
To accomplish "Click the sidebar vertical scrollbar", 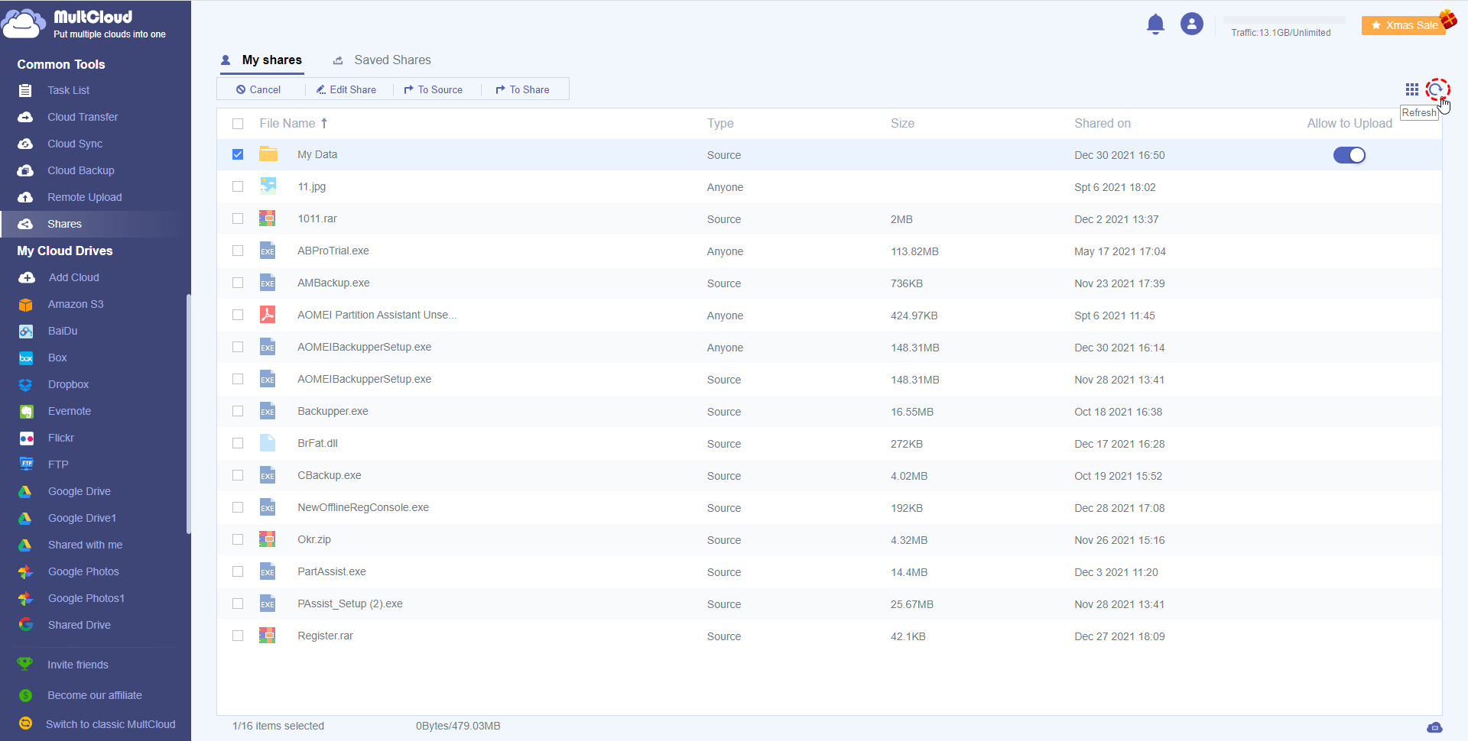I will 188,413.
